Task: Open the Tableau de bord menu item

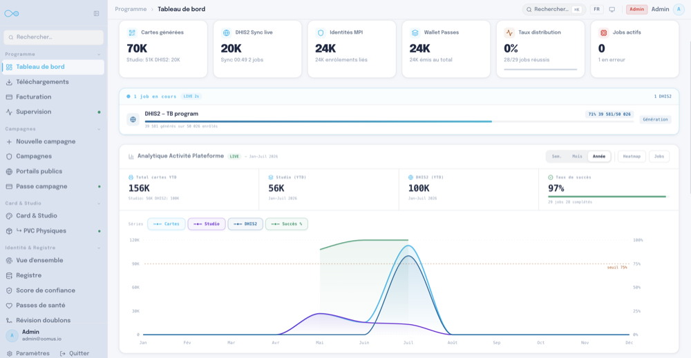Action: pos(53,67)
